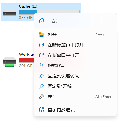Click the pin icon beside 固定到快速访问
Viewport: 132px width, 121px height.
point(42,76)
